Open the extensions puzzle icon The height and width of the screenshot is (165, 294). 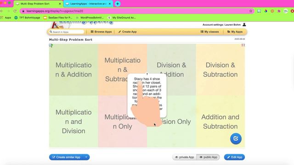coord(279,11)
